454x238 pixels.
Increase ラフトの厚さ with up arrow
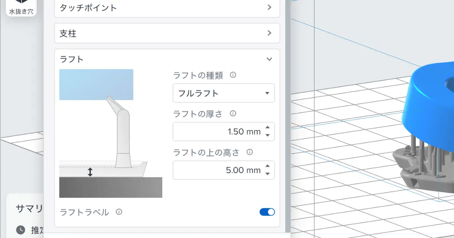[x=267, y=128]
